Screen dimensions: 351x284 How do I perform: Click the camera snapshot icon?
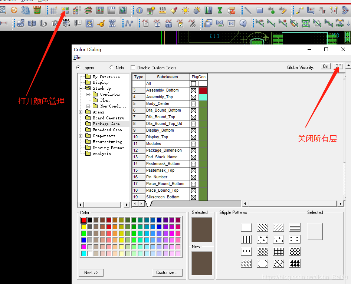[x=55, y=23]
